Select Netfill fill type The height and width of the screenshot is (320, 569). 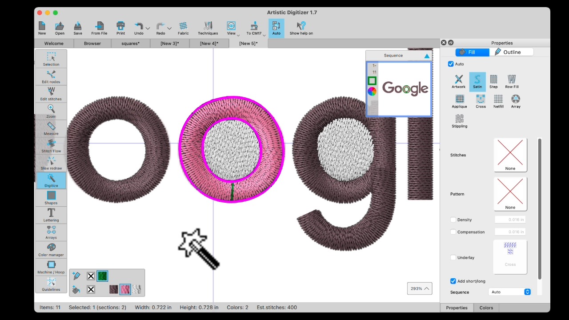pos(498,101)
